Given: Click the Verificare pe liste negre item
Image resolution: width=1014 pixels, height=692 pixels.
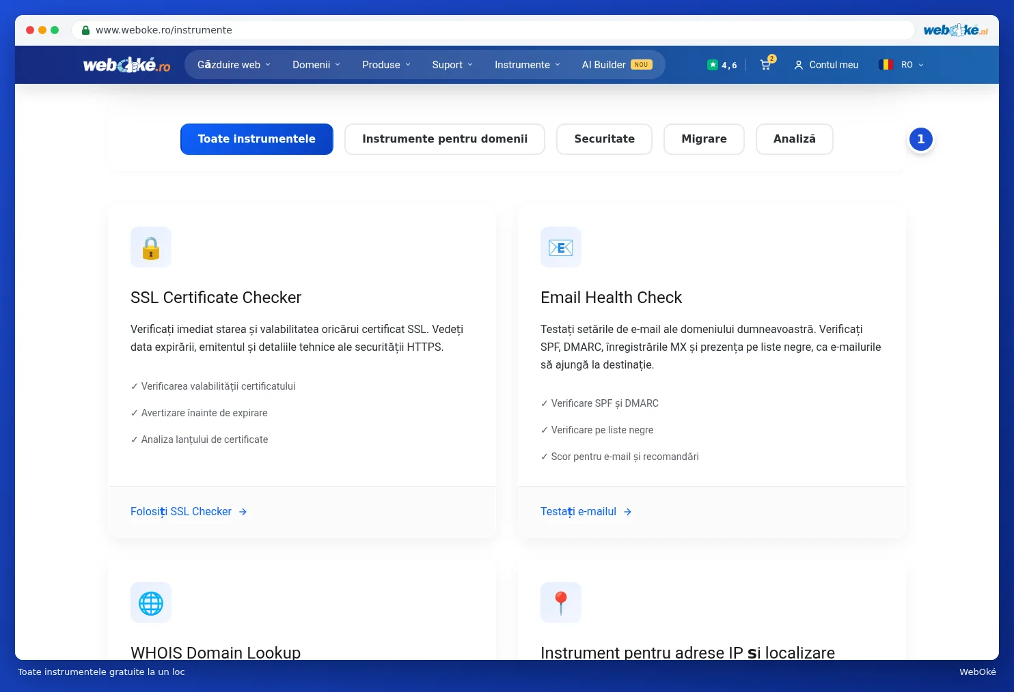Looking at the screenshot, I should [597, 430].
